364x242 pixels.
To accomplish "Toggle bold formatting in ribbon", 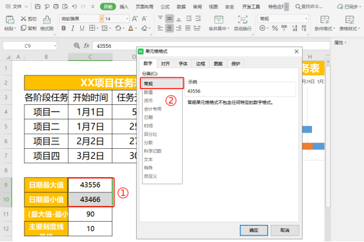I will (63, 28).
